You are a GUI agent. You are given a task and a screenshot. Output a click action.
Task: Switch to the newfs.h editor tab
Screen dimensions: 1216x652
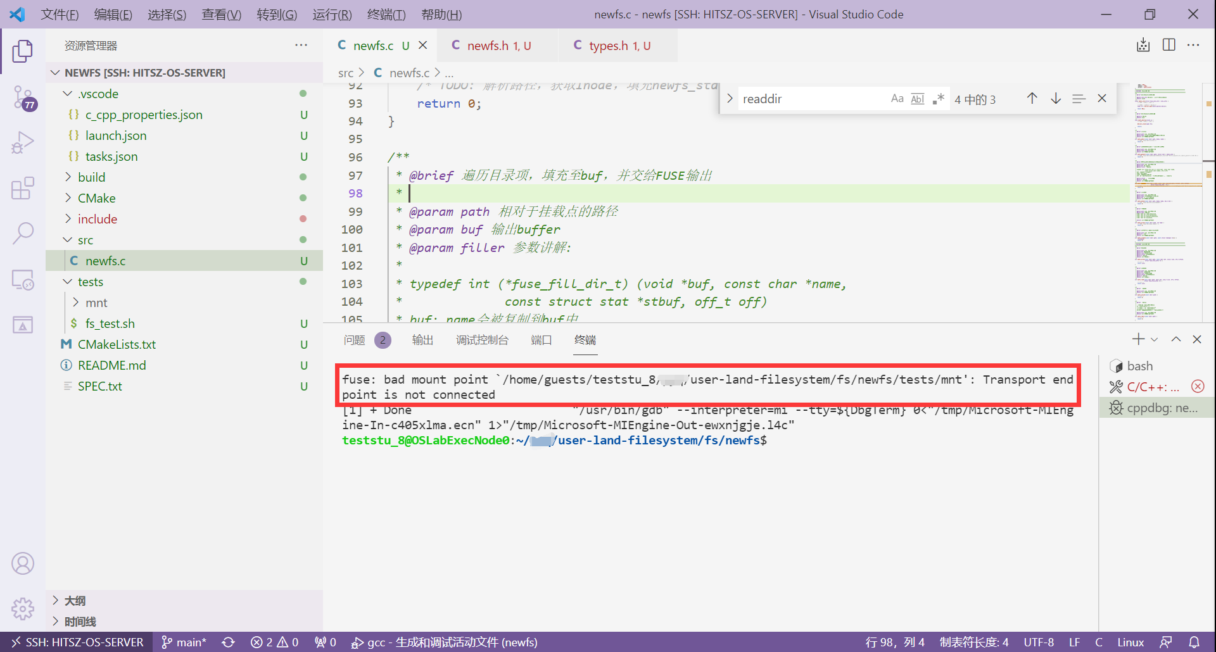(x=488, y=46)
